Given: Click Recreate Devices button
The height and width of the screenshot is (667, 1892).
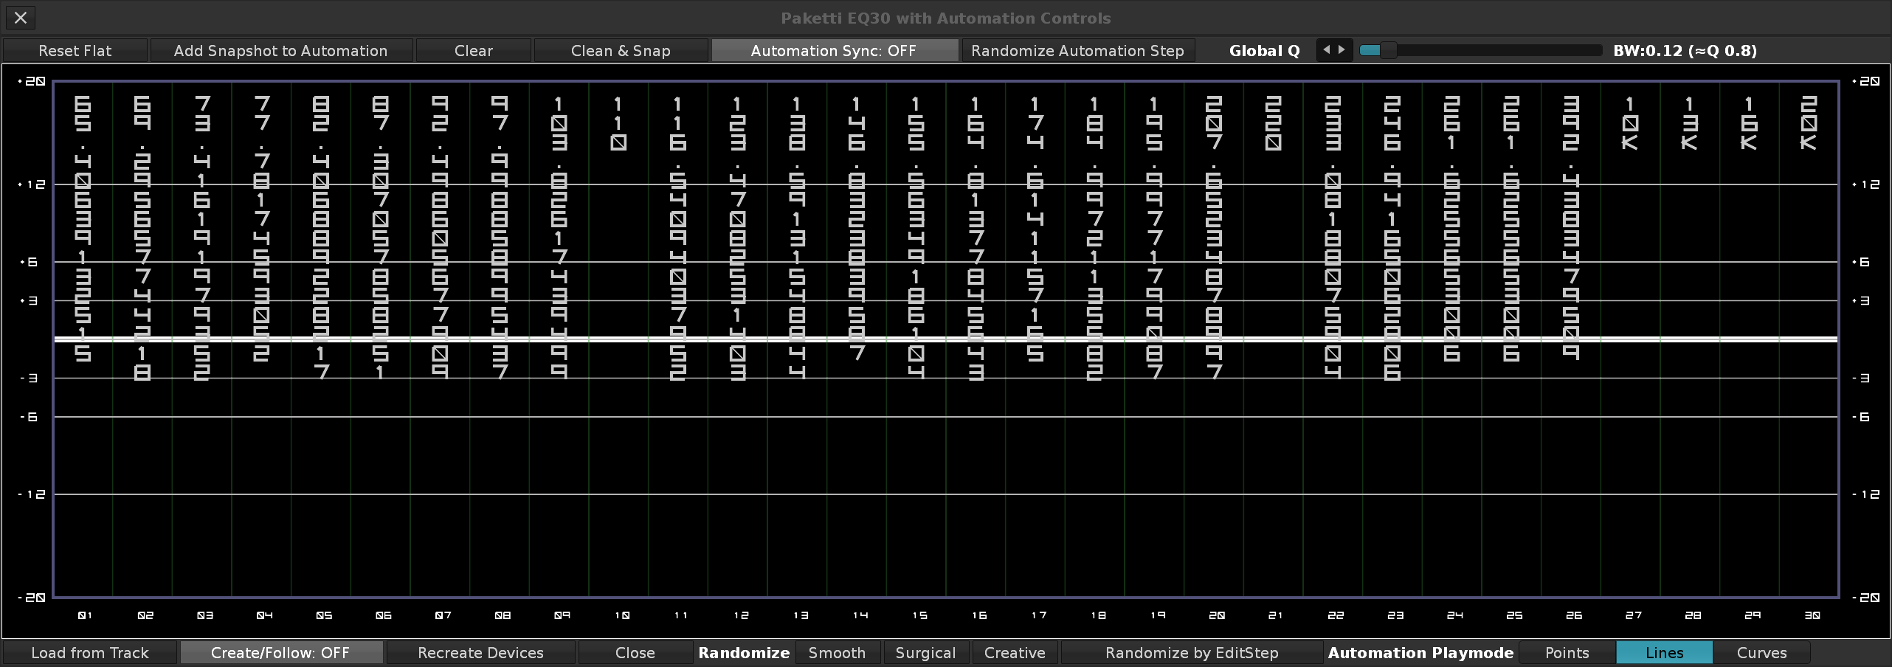Looking at the screenshot, I should [481, 653].
